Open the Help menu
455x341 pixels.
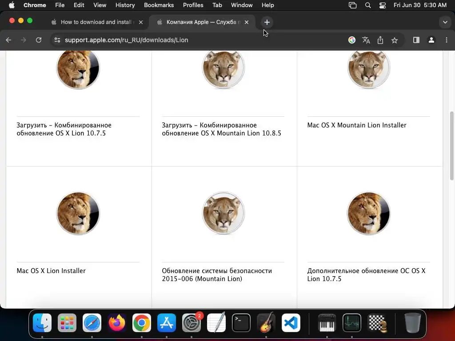pyautogui.click(x=267, y=5)
